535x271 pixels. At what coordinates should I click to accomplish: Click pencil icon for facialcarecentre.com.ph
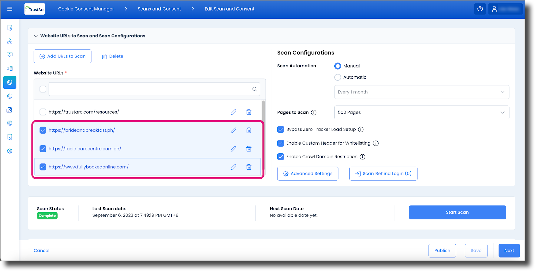[x=233, y=149]
